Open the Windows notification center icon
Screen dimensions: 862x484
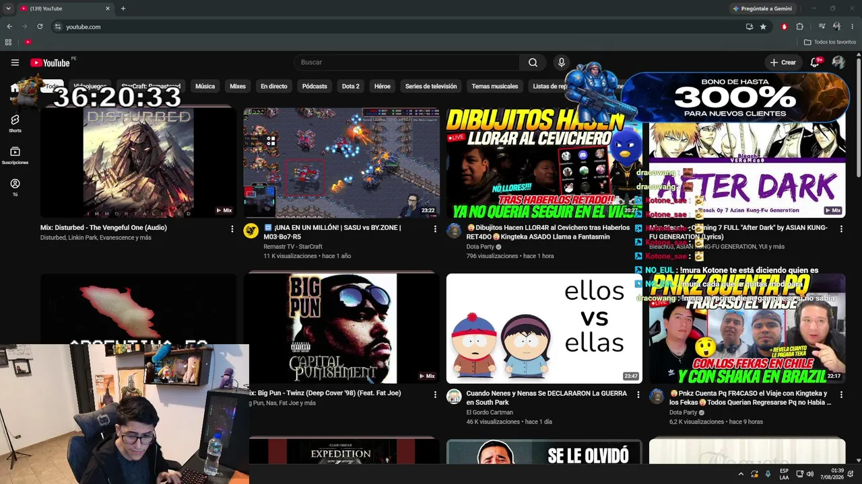tap(851, 474)
